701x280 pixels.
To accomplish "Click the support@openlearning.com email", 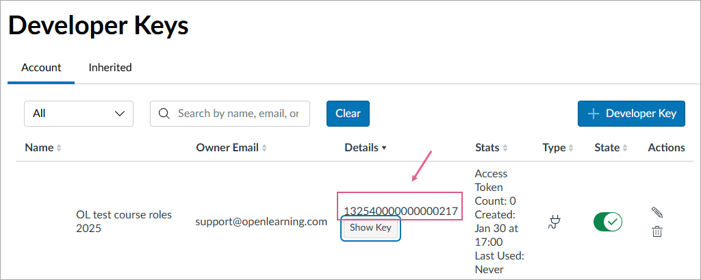I will [261, 221].
